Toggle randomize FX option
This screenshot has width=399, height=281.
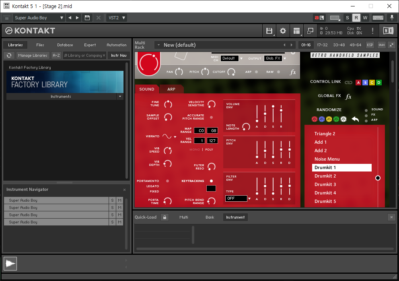pos(366,116)
